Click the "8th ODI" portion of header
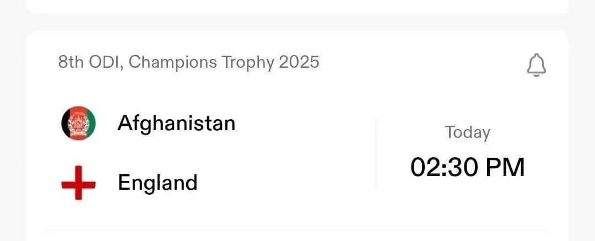The height and width of the screenshot is (241, 595). point(90,62)
